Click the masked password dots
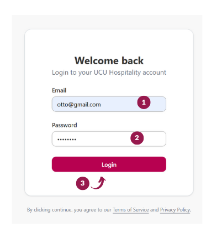217x237 pixels. (x=67, y=140)
